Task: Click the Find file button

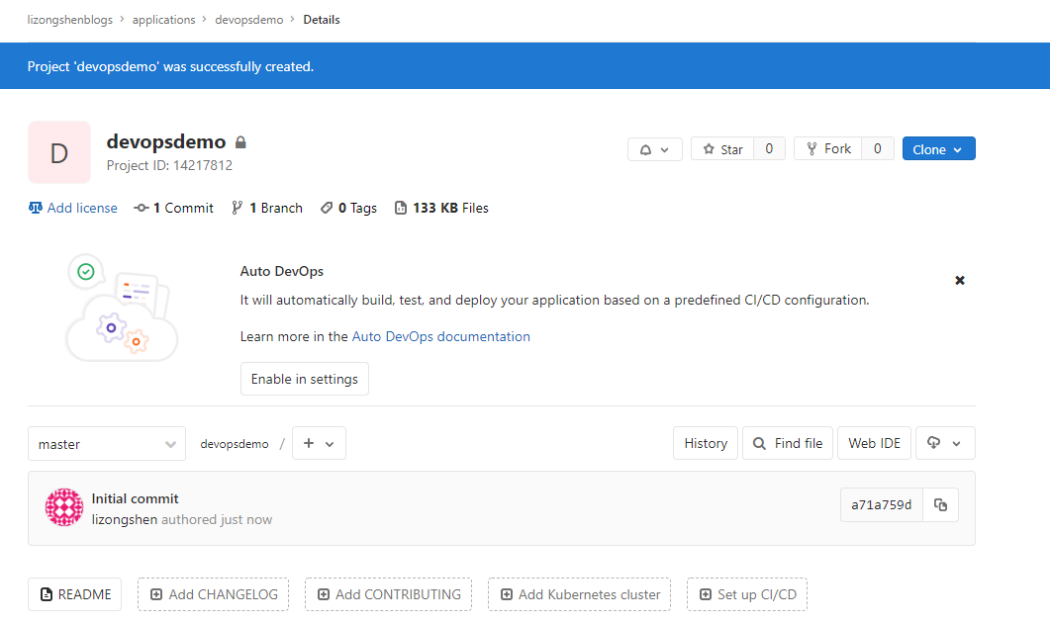Action: coord(788,444)
